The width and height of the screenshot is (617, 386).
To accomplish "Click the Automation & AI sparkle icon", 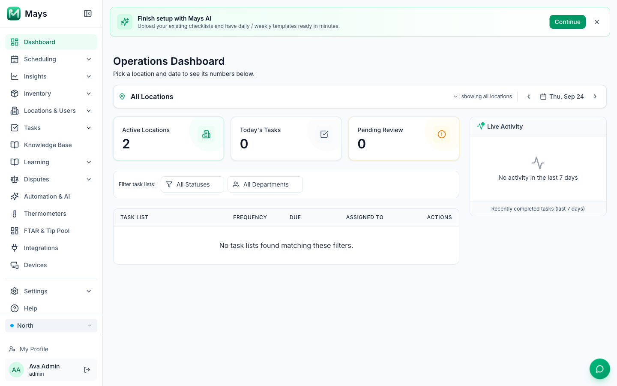I will pos(15,196).
